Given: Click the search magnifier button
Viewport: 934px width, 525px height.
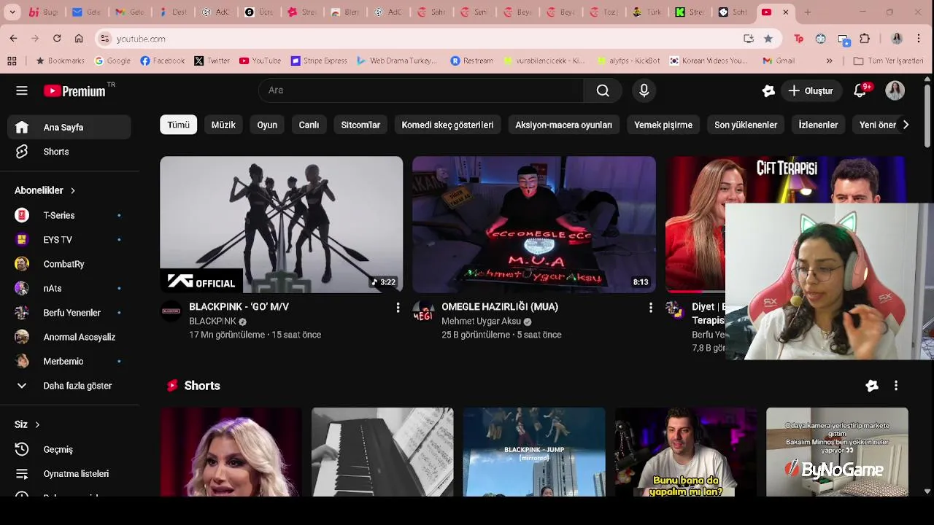Looking at the screenshot, I should click(x=603, y=90).
